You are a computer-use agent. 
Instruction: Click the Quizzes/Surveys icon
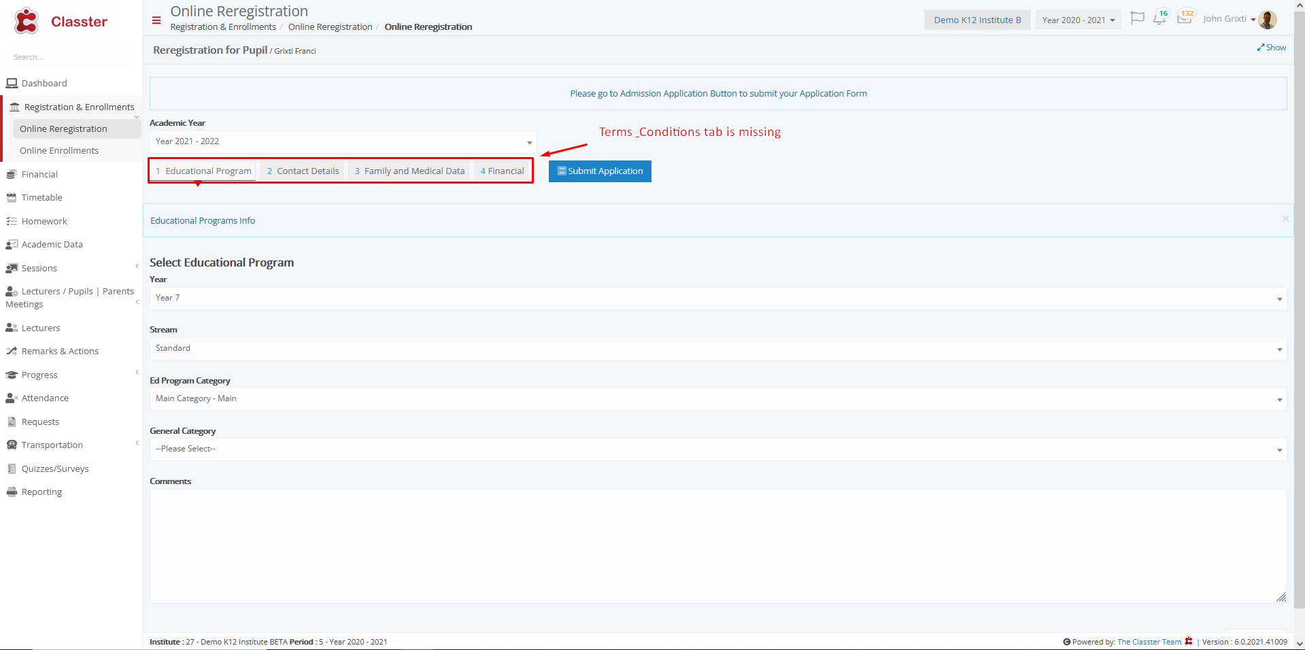click(12, 468)
